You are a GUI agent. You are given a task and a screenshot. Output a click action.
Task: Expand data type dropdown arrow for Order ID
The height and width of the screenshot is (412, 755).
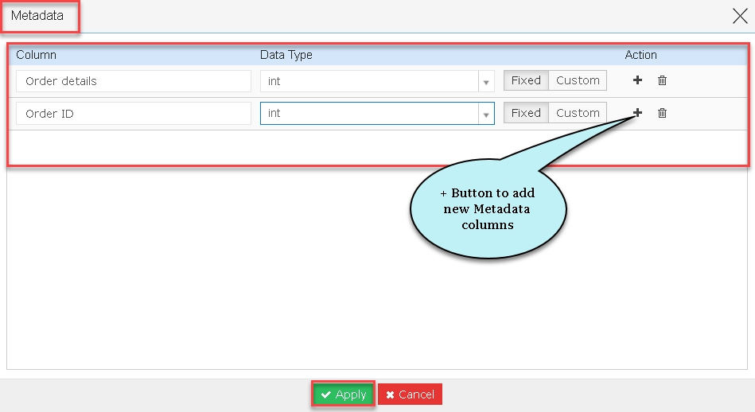click(x=486, y=114)
